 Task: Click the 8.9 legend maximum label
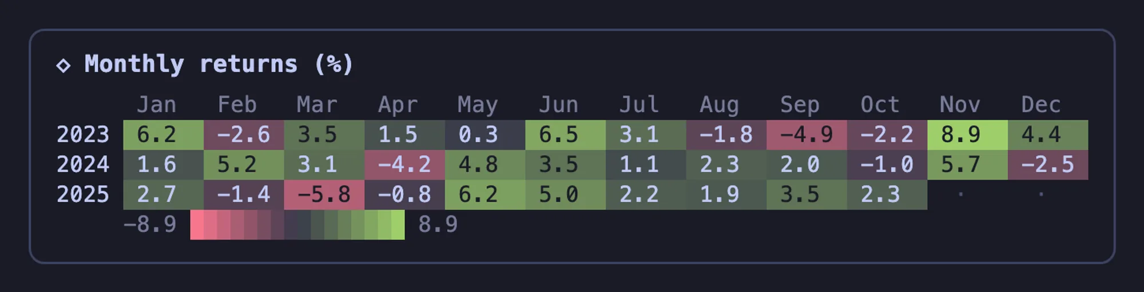[x=438, y=225]
